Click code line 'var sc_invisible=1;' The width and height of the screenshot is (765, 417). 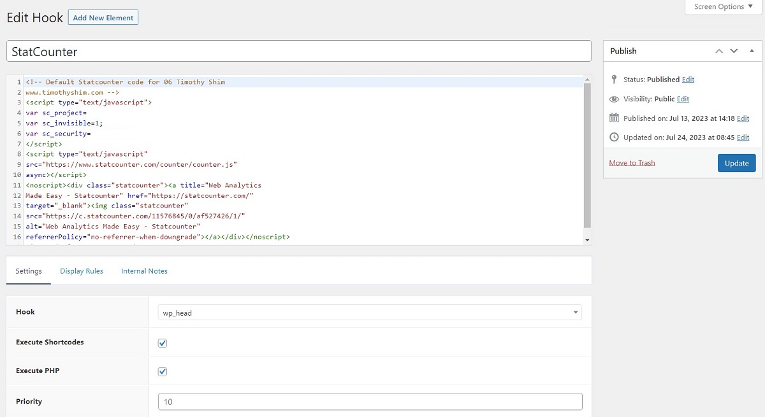[x=64, y=124]
